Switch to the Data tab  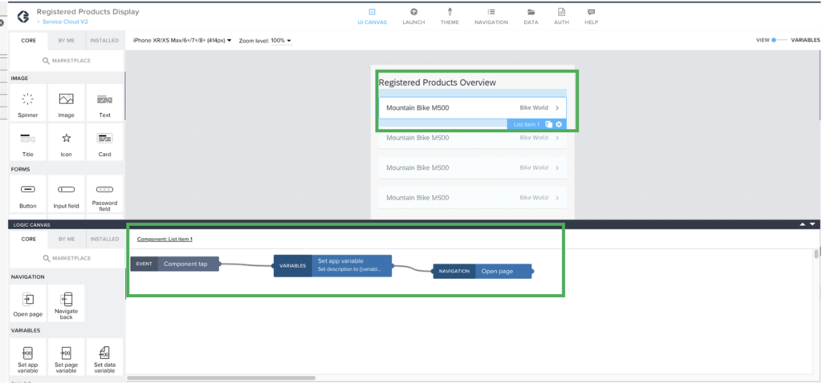531,16
